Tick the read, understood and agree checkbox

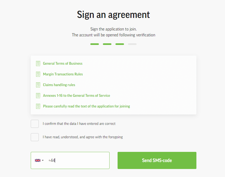pos(35,137)
